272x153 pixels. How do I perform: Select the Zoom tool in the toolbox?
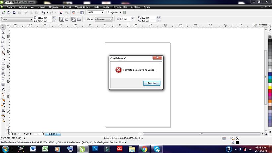coord(3,42)
